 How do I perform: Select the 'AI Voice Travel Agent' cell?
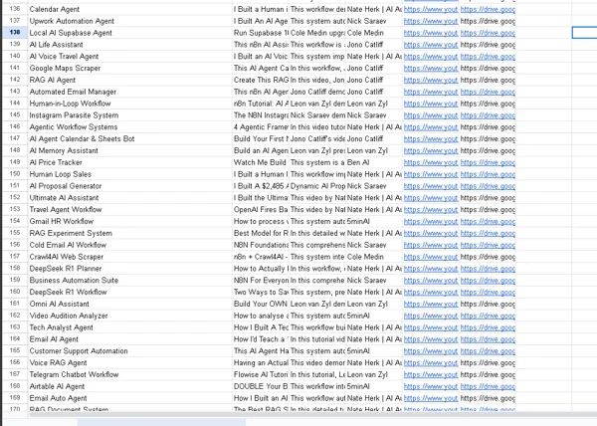(130, 57)
